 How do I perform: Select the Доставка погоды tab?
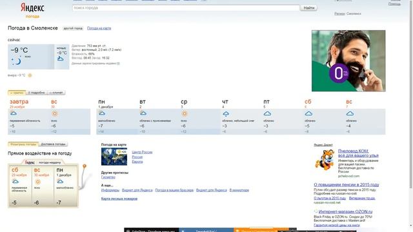click(53, 144)
